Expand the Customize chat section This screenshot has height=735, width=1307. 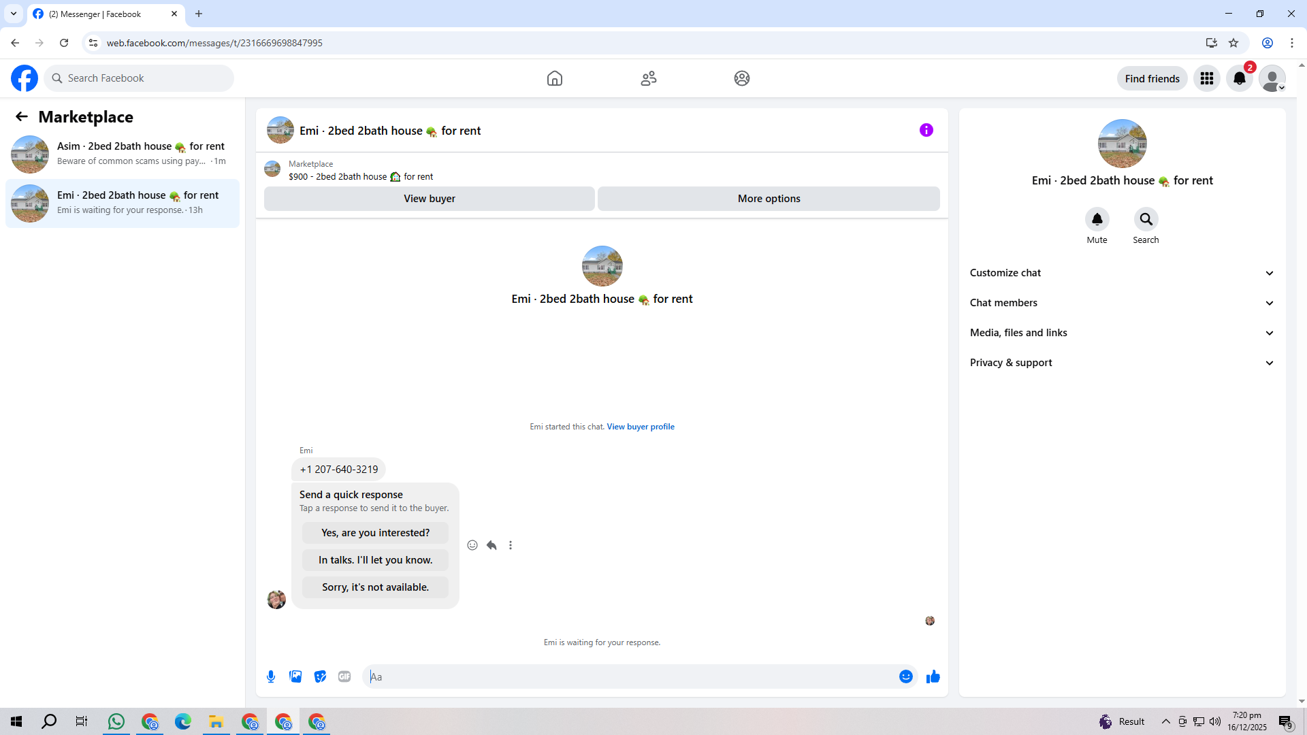[1122, 273]
